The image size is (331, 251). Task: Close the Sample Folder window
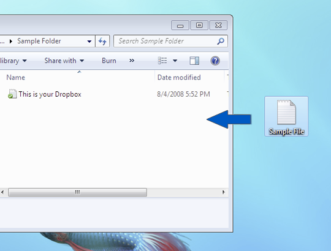click(218, 25)
